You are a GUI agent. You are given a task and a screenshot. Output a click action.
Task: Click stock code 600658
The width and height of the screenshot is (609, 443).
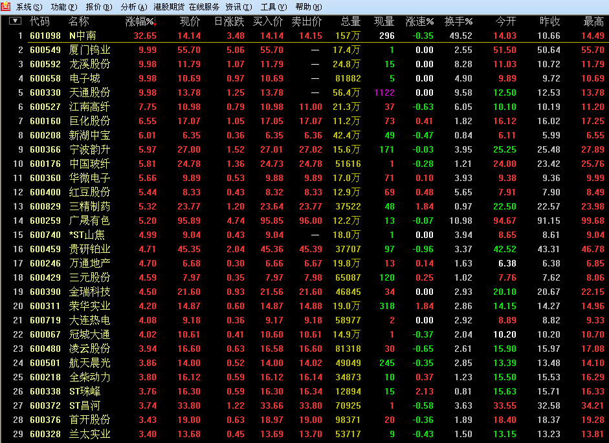click(x=45, y=78)
